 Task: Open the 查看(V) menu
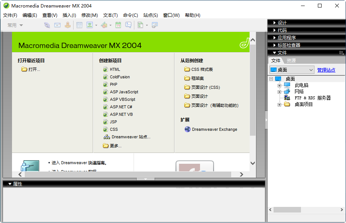50,15
